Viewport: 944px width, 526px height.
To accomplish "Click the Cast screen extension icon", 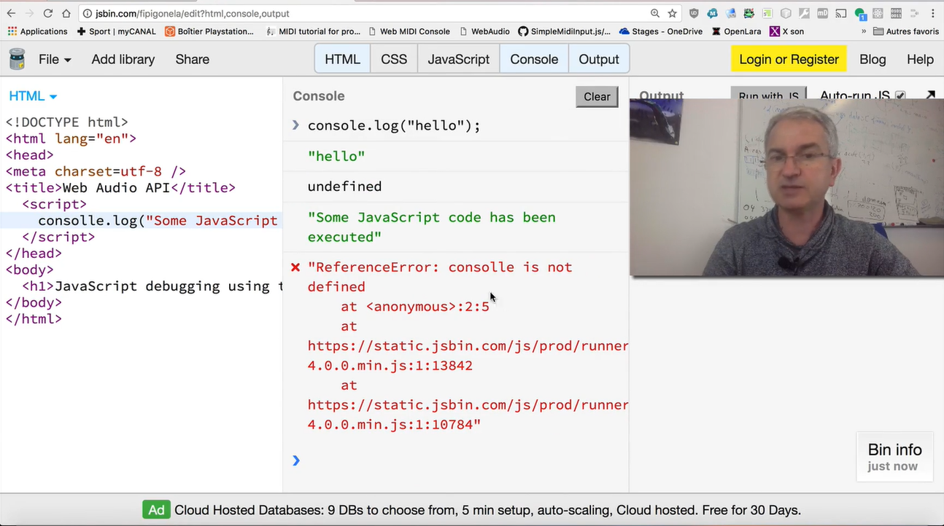I will tap(841, 13).
